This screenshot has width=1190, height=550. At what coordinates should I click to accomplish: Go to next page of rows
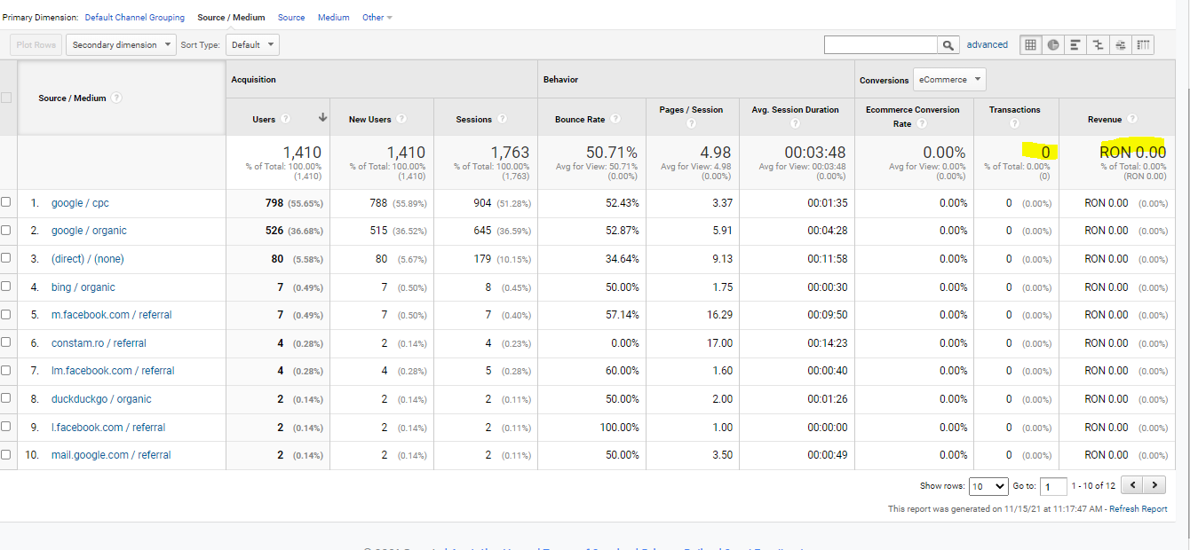1154,485
